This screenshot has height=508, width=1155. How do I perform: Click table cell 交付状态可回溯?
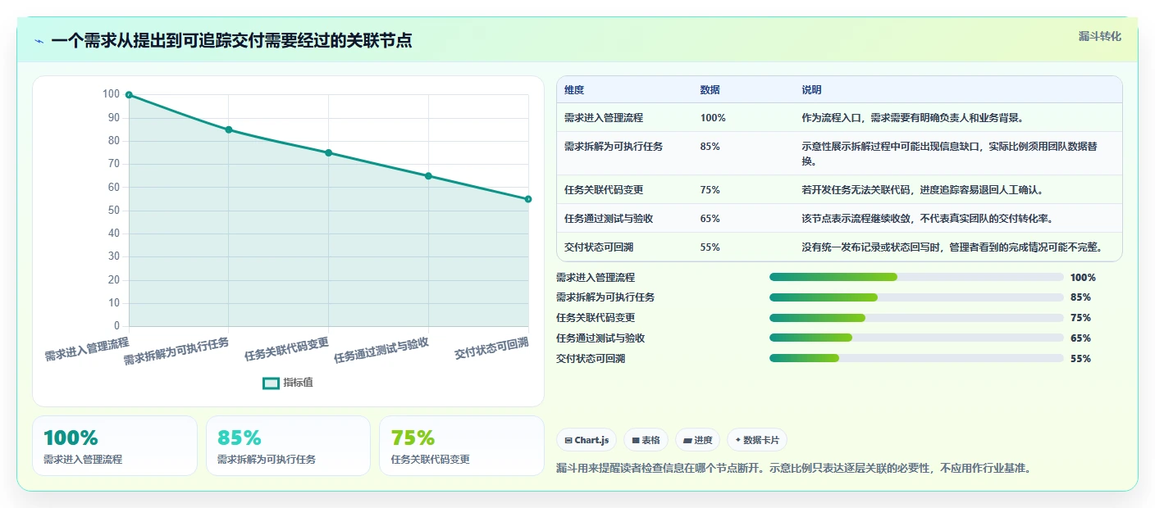pos(599,247)
